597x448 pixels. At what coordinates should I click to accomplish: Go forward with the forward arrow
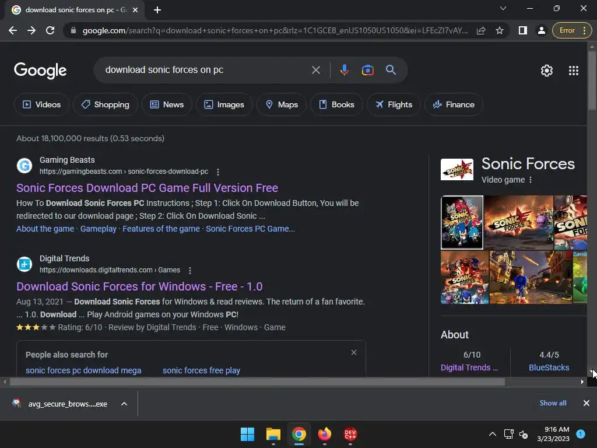tap(31, 30)
